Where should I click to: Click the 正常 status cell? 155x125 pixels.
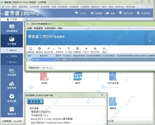click(x=67, y=60)
